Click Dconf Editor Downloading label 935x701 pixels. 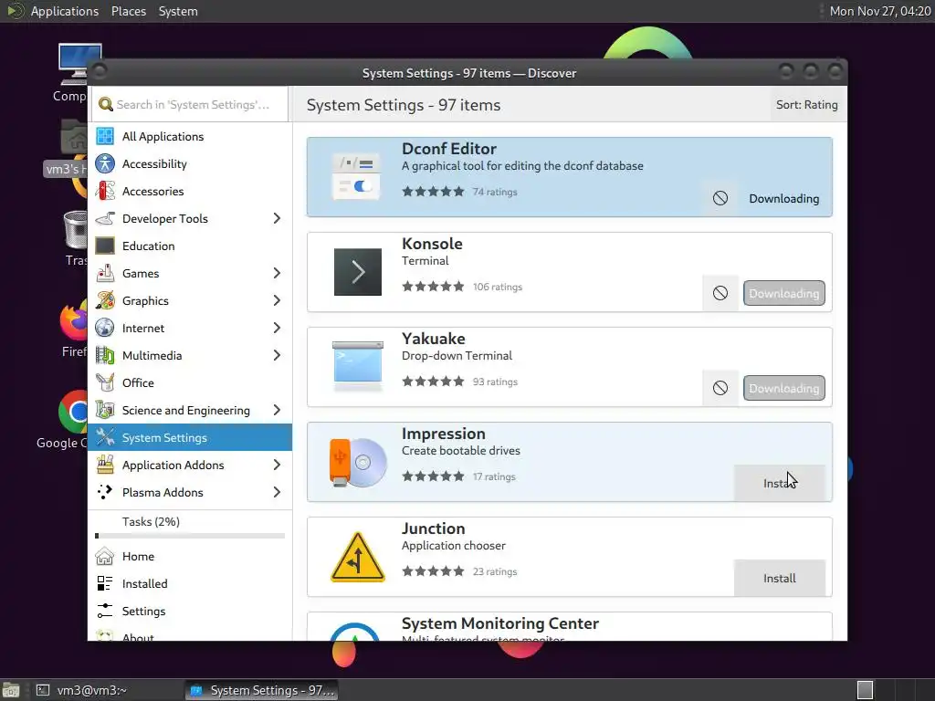(x=784, y=198)
